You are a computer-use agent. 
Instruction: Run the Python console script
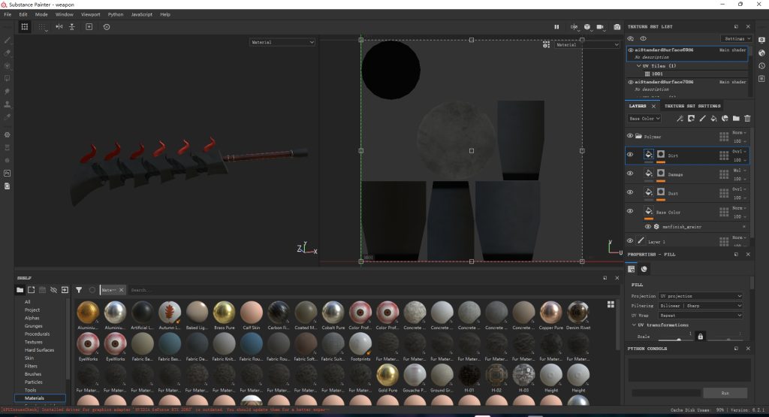tap(725, 393)
